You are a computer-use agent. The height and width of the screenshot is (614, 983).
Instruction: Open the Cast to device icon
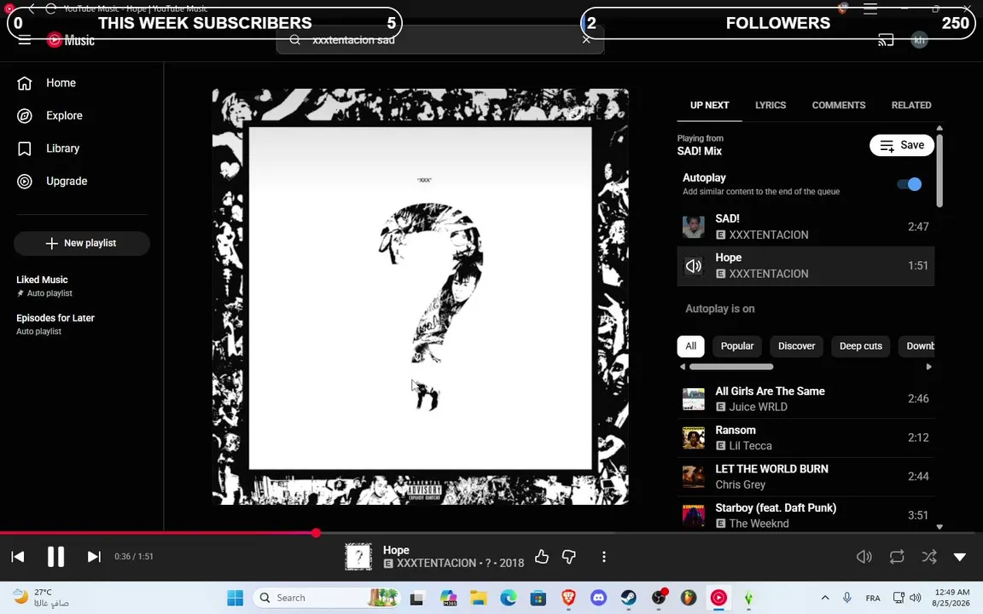coord(885,40)
